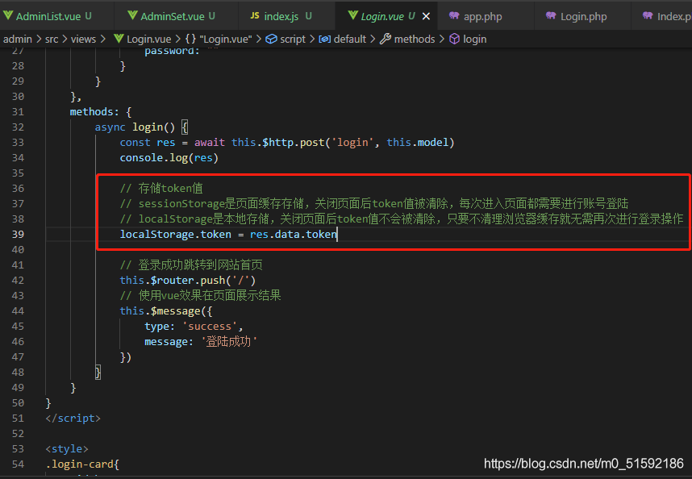692x479 pixels.
Task: Click line number 39 in the gutter
Action: pyautogui.click(x=18, y=234)
